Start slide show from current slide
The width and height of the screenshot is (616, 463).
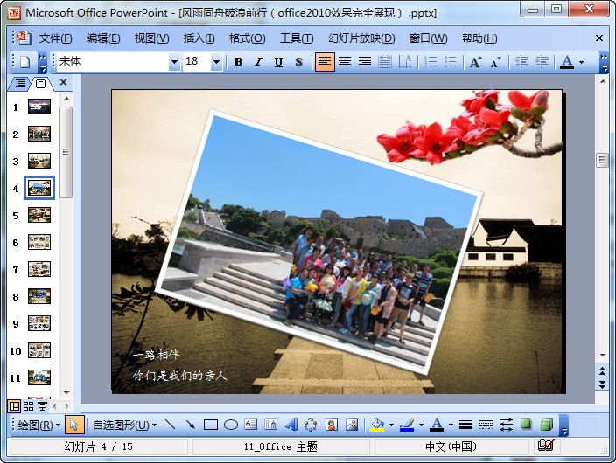point(42,406)
